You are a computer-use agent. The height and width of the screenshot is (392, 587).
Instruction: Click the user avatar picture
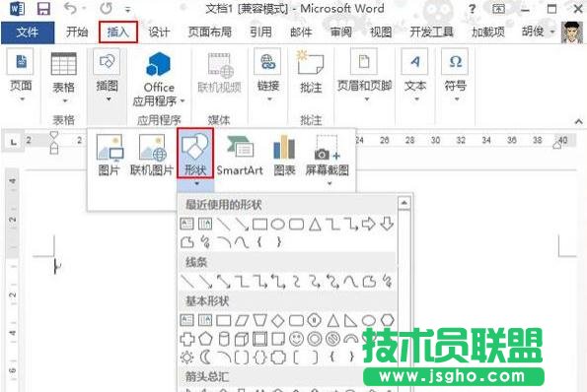pyautogui.click(x=571, y=33)
